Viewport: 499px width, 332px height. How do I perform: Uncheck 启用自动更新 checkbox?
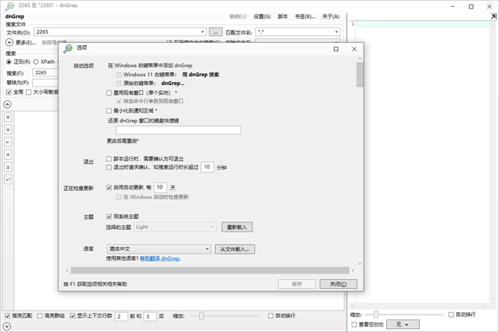click(109, 186)
